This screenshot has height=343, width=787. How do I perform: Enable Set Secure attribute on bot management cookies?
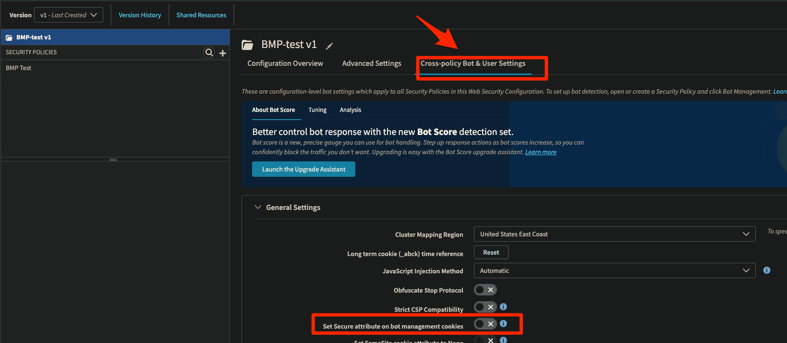485,324
